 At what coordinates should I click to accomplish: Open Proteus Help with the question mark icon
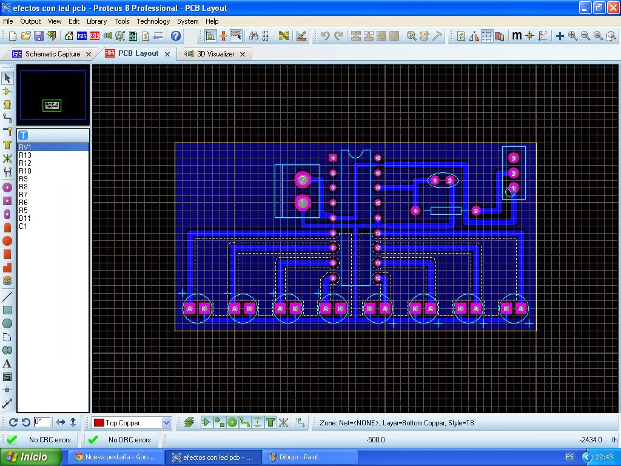[x=175, y=35]
